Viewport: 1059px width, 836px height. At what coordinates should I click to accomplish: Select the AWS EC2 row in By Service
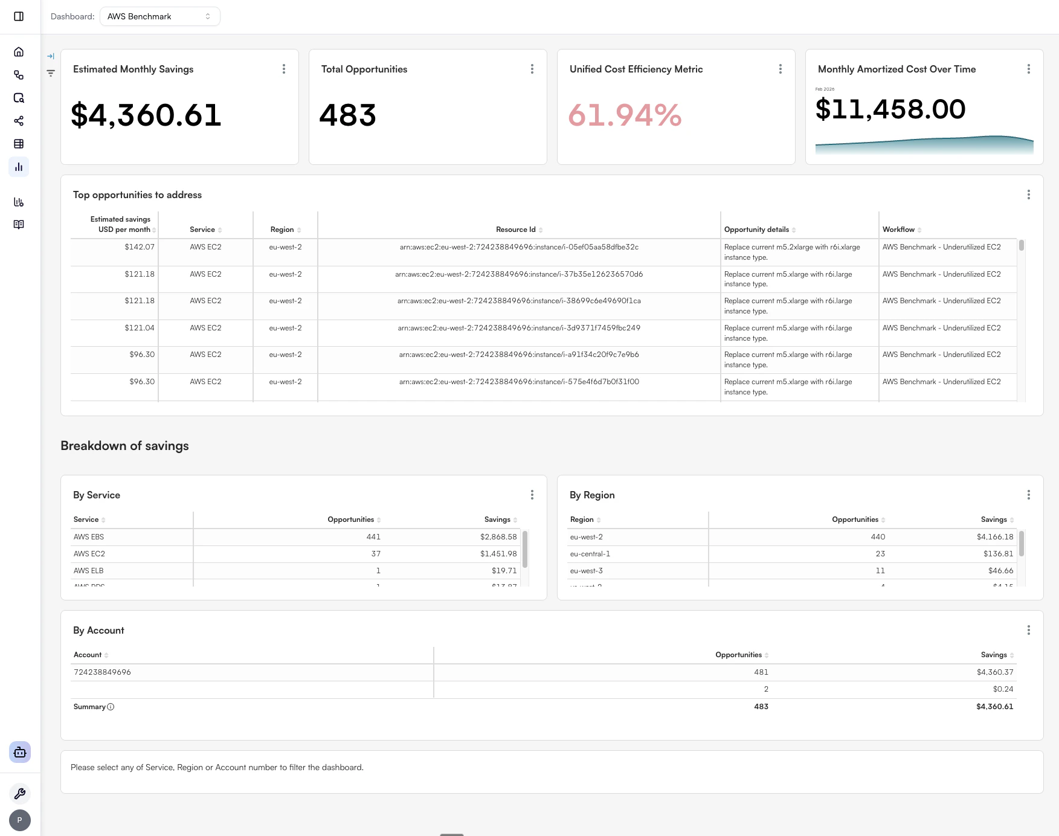pos(295,554)
